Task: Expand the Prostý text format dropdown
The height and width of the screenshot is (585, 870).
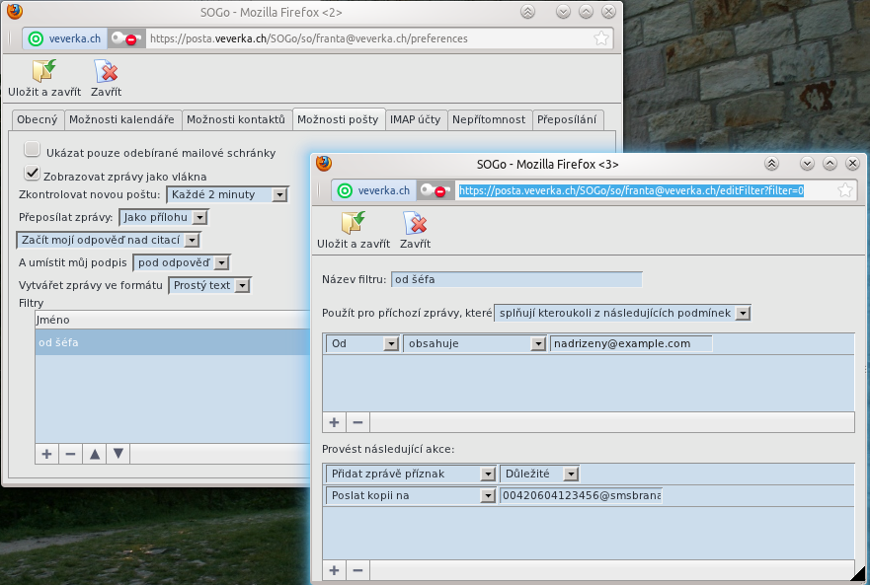Action: [210, 285]
